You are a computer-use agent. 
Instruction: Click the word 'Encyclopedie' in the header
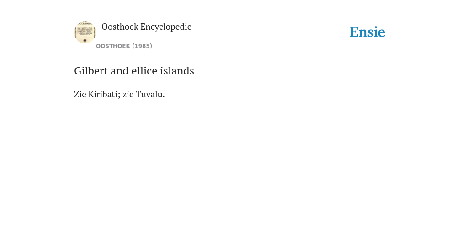click(166, 27)
